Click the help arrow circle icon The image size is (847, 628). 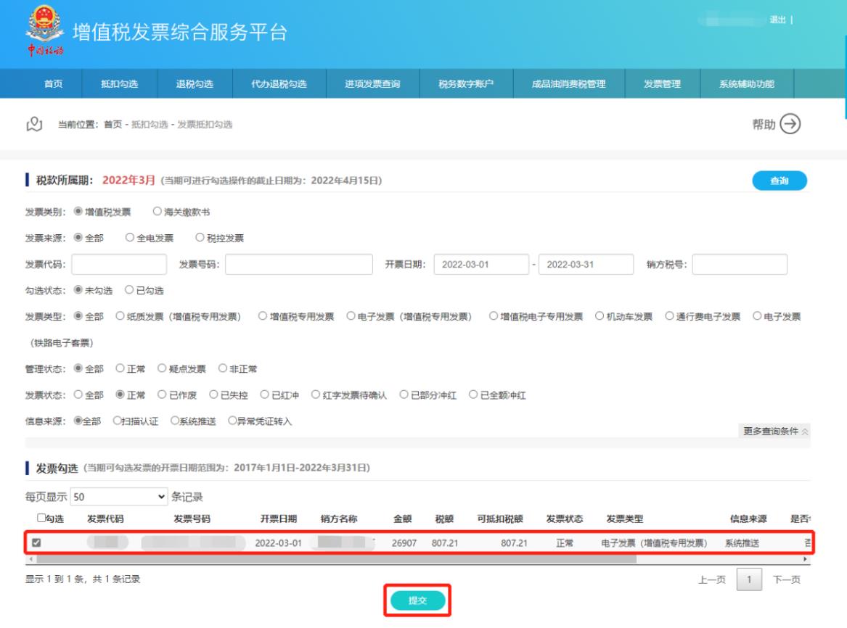point(790,125)
